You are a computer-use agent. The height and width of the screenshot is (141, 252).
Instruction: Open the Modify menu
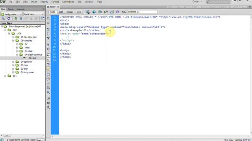(44, 2)
